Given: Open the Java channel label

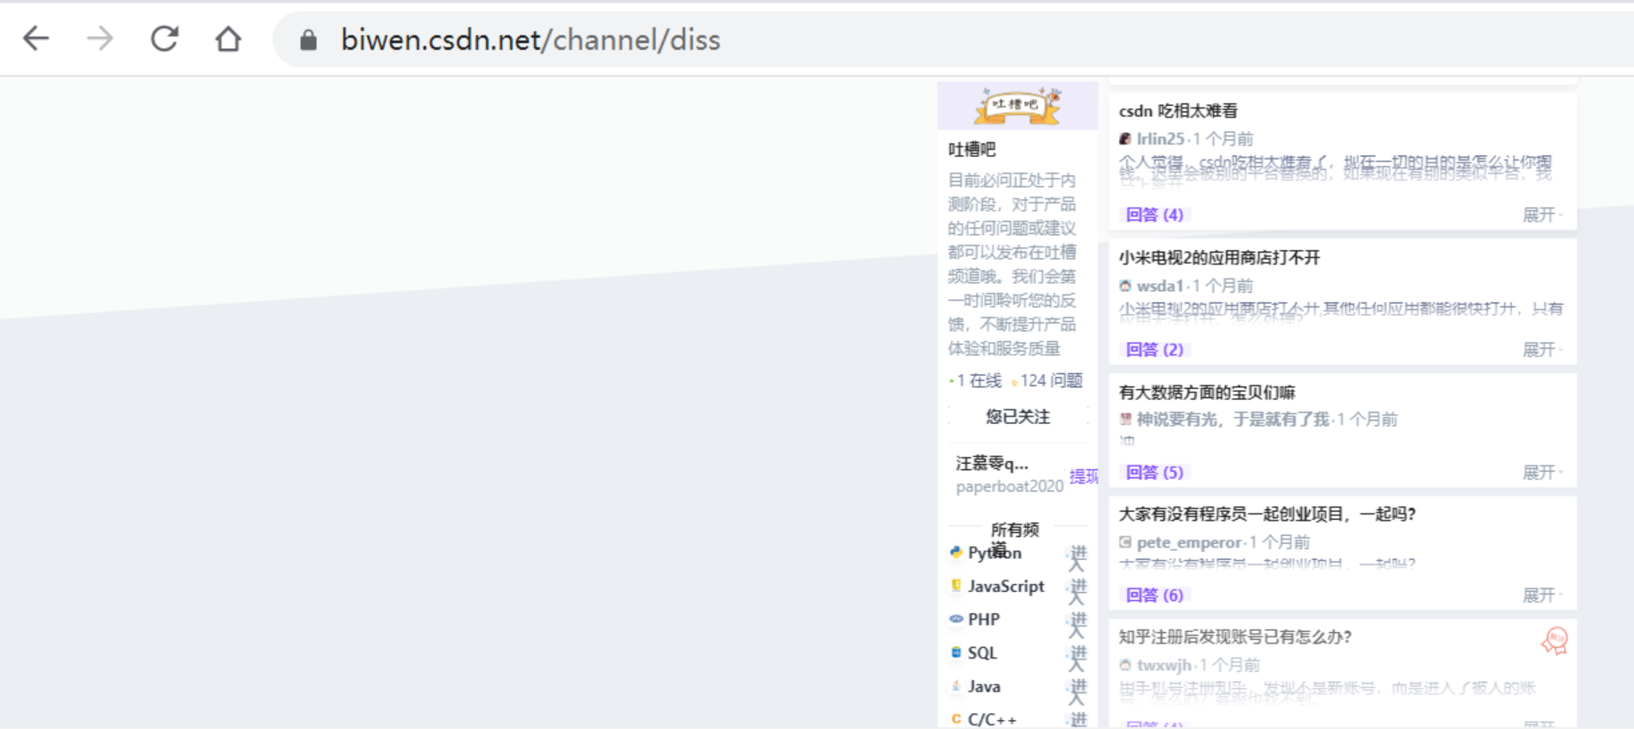Looking at the screenshot, I should coord(984,686).
